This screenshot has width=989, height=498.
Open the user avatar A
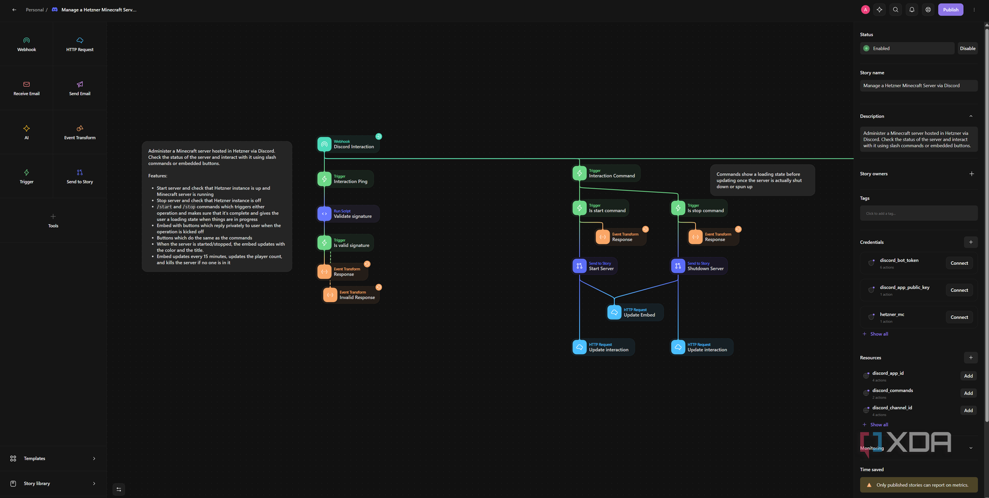coord(866,10)
